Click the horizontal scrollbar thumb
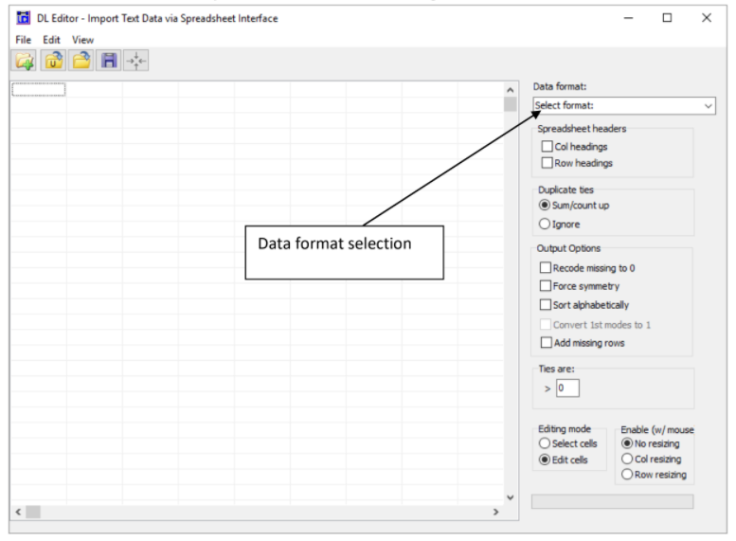This screenshot has width=736, height=541. [33, 512]
